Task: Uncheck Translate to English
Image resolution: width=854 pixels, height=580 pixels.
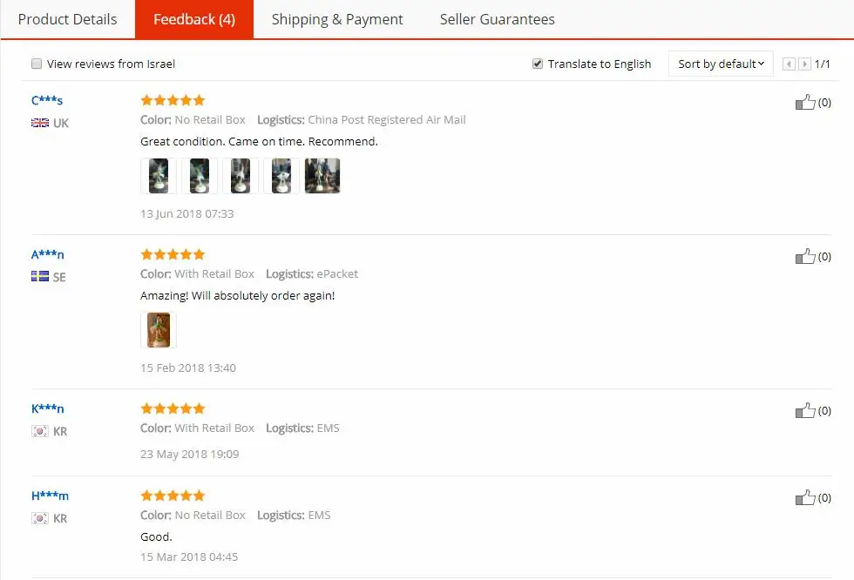Action: point(538,64)
